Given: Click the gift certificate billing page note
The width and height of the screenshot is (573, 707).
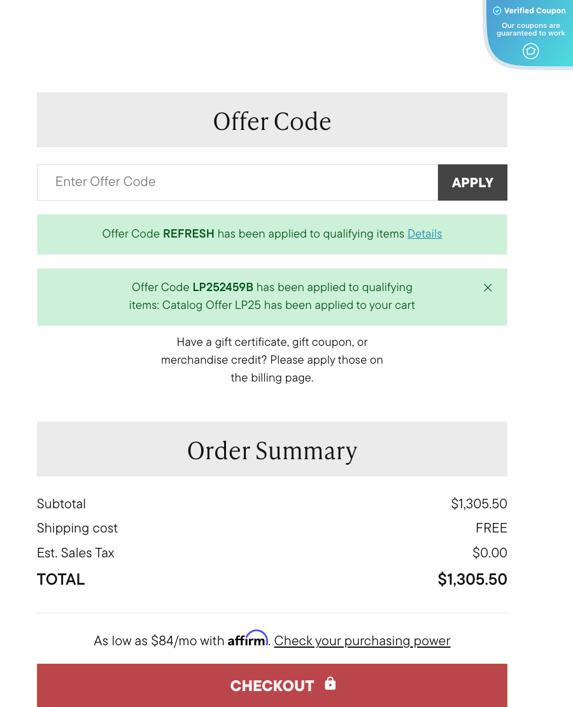Looking at the screenshot, I should coord(272,360).
